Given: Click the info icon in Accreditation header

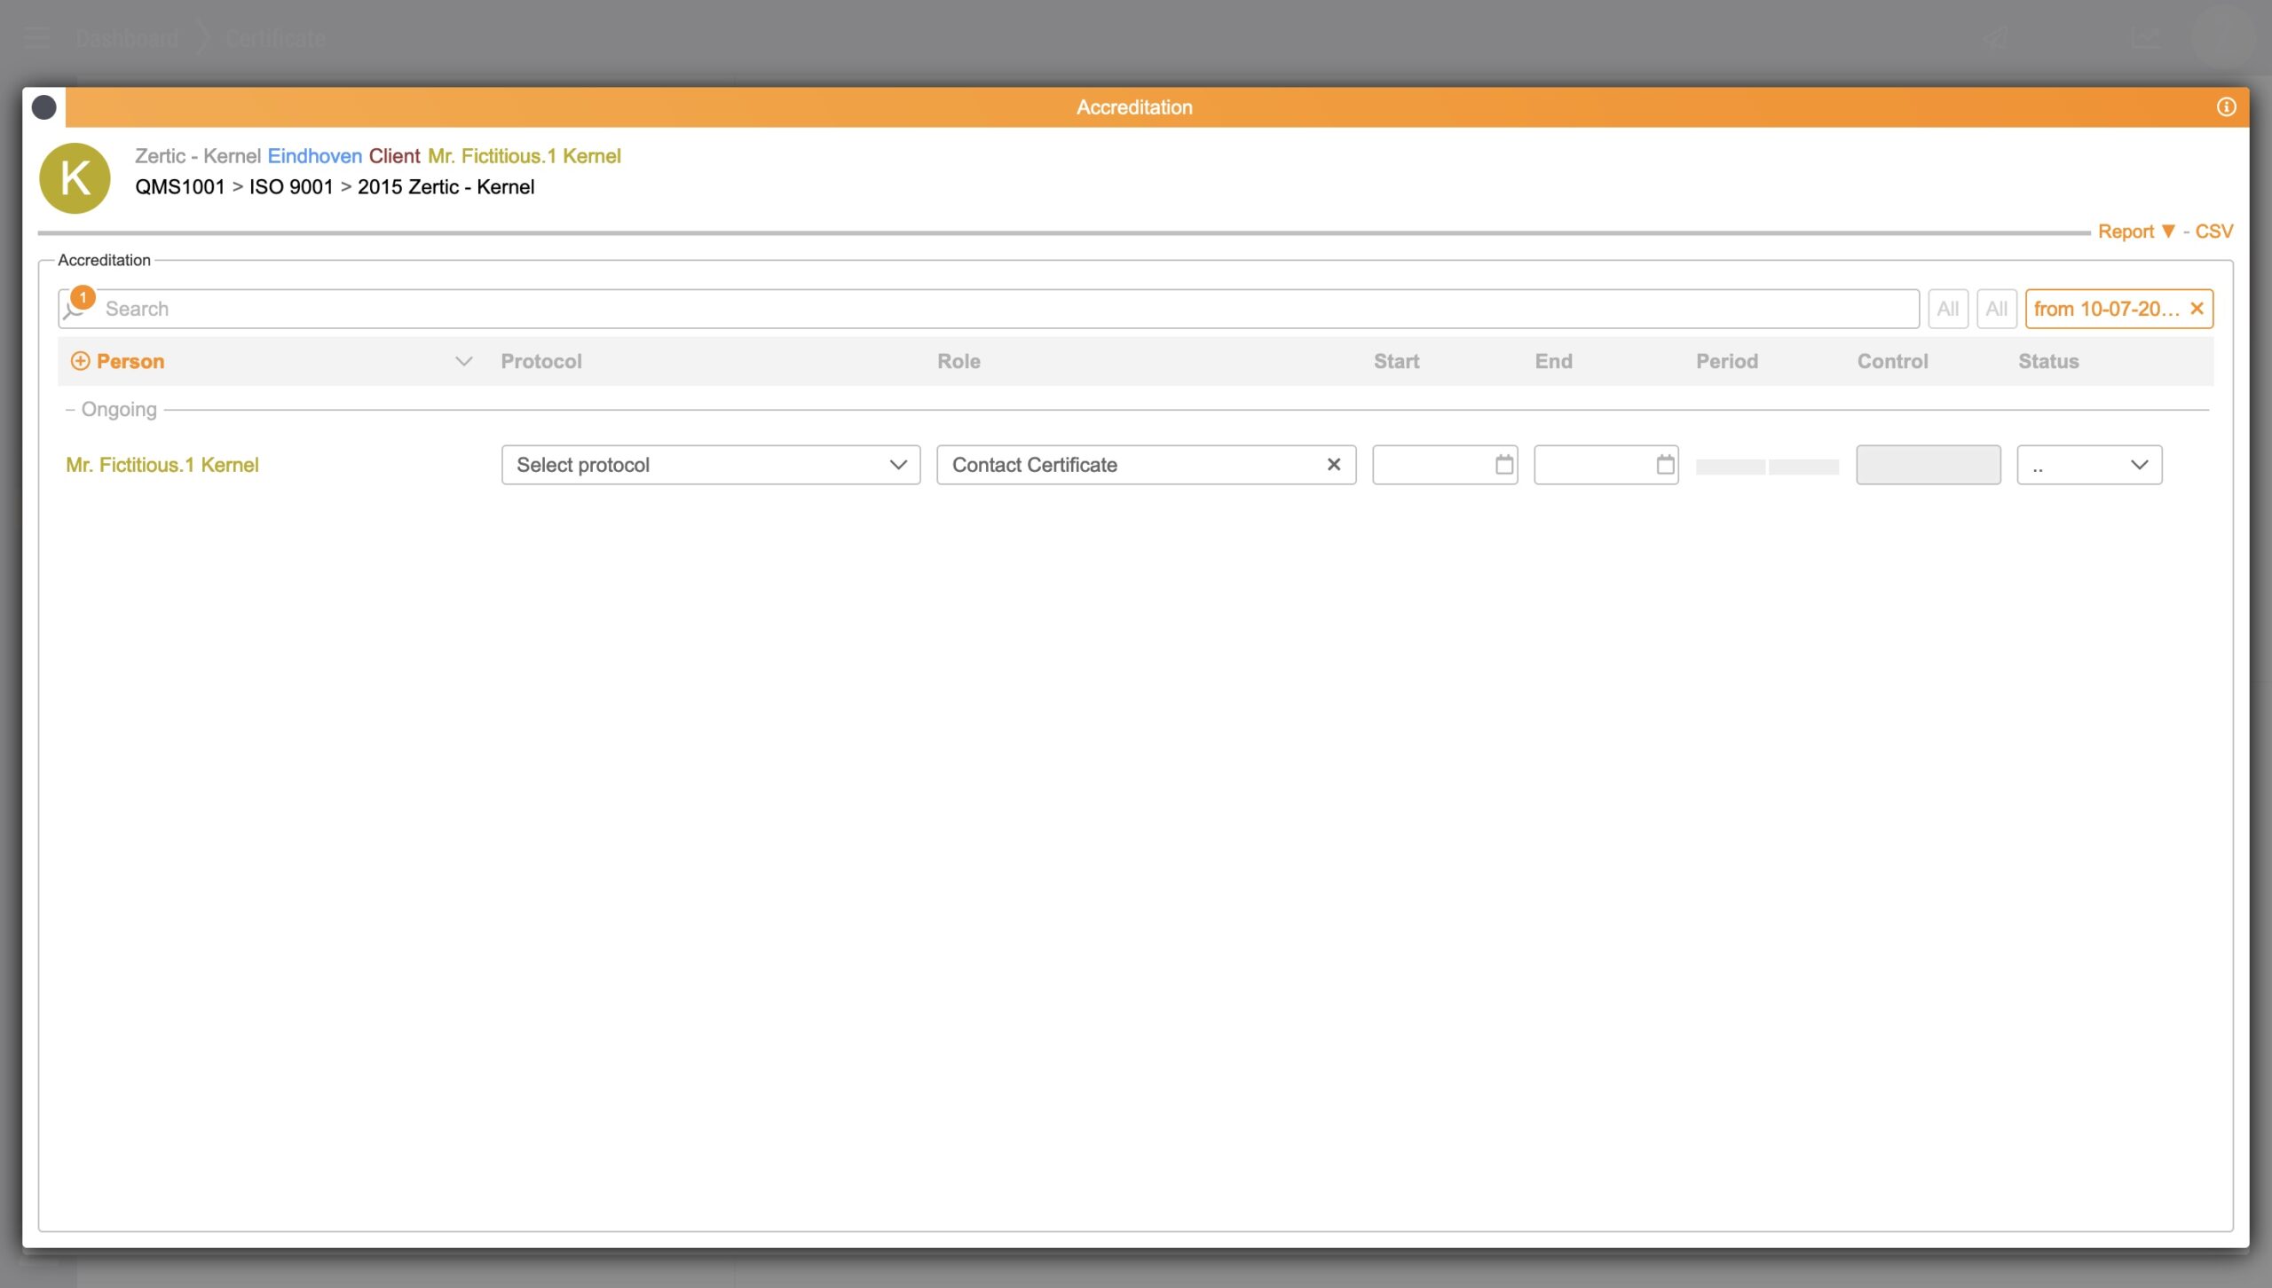Looking at the screenshot, I should coord(2226,107).
